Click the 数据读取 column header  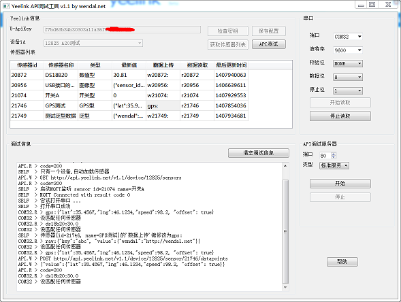point(197,65)
